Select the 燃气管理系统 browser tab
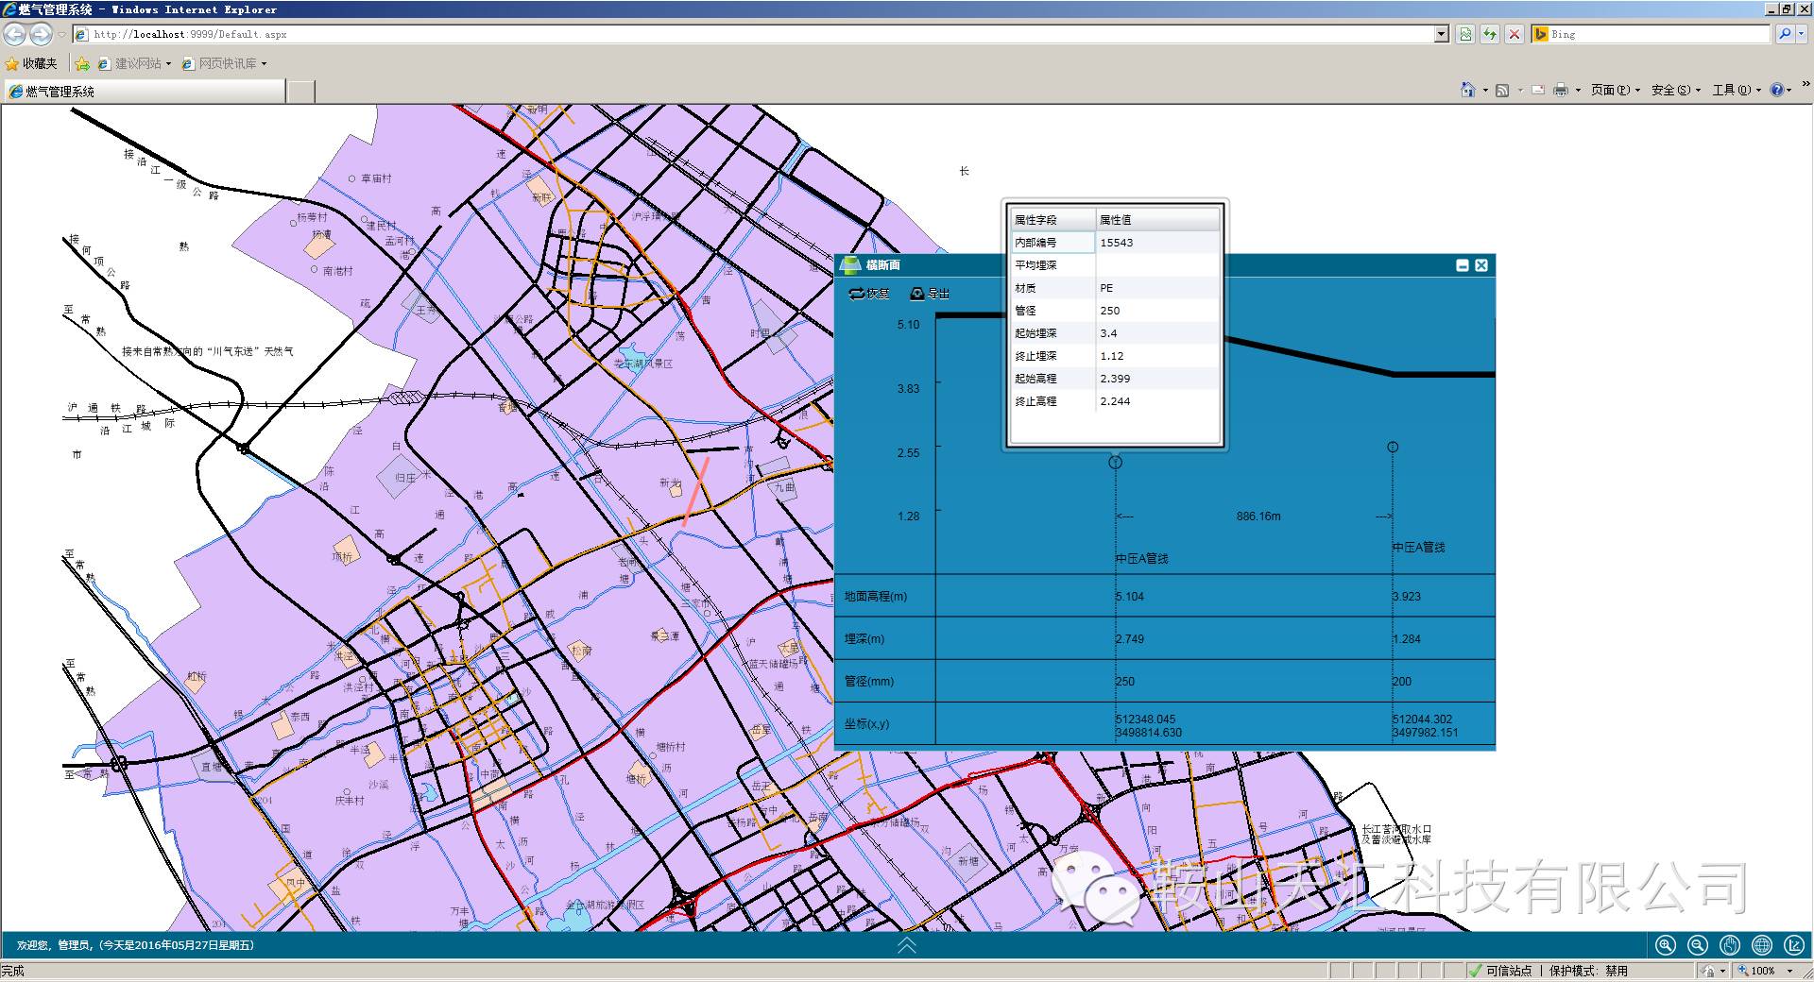Viewport: 1814px width, 982px height. coord(145,92)
